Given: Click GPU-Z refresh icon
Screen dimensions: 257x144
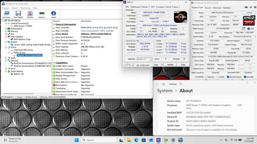Looking at the screenshot, I should click(251, 7).
